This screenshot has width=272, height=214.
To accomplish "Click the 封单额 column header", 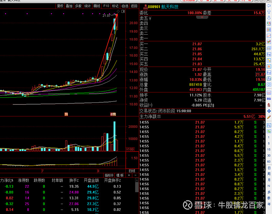I will pyautogui.click(x=57, y=180).
